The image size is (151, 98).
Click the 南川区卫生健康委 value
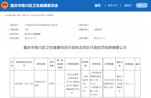tap(33, 34)
